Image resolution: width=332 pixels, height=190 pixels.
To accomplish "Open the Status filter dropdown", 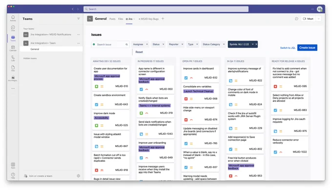I will 158,44.
